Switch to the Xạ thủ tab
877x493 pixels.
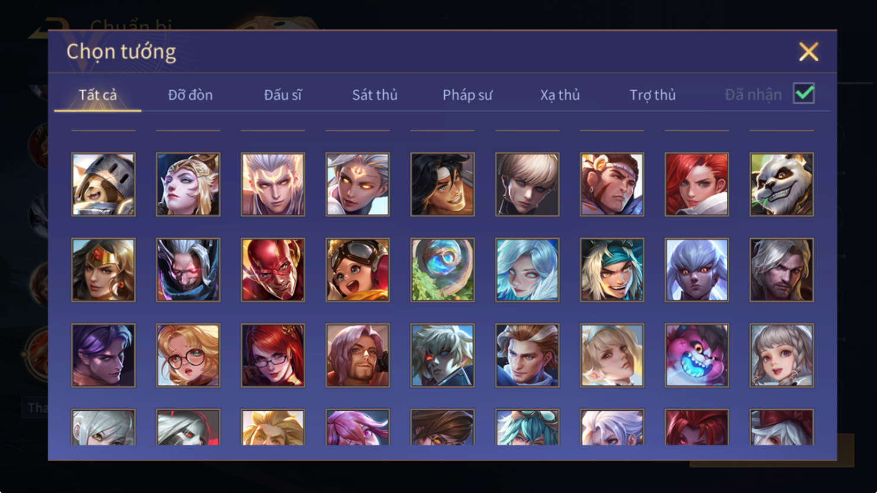(560, 95)
